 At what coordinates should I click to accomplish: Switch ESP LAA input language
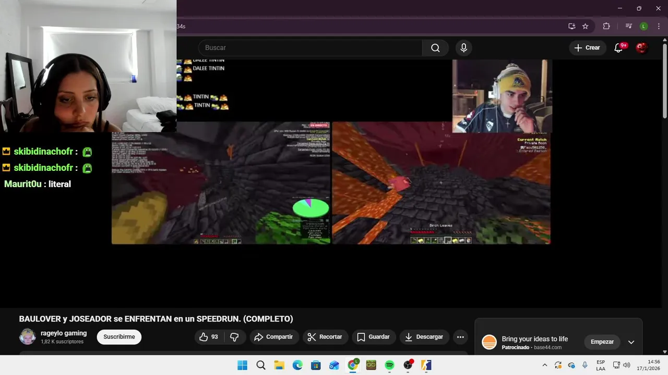click(x=601, y=365)
